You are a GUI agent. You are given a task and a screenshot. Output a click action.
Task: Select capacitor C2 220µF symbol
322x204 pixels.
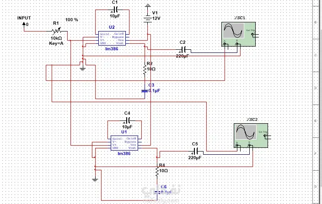pos(183,49)
